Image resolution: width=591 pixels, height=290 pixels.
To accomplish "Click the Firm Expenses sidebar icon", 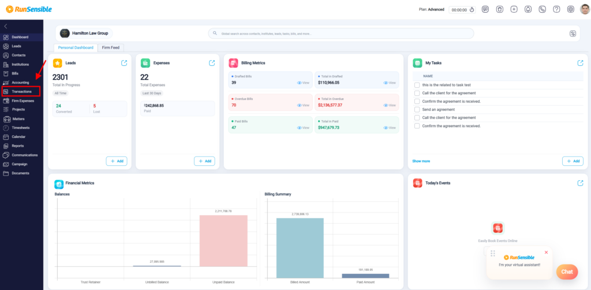I will point(6,101).
